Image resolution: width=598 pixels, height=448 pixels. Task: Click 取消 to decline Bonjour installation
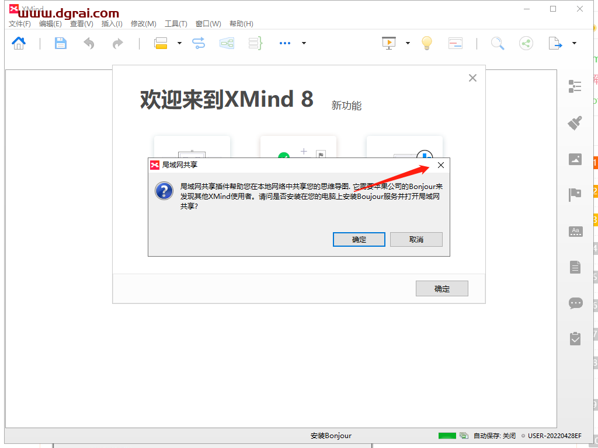pyautogui.click(x=416, y=239)
